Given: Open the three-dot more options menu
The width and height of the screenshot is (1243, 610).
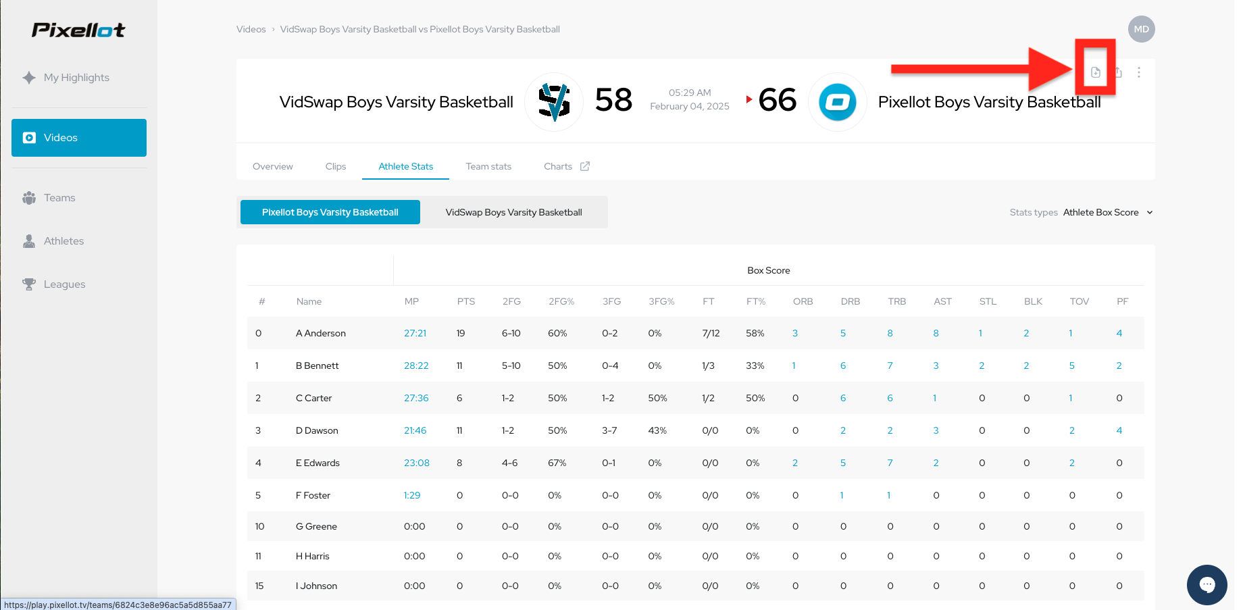Looking at the screenshot, I should click(1139, 72).
